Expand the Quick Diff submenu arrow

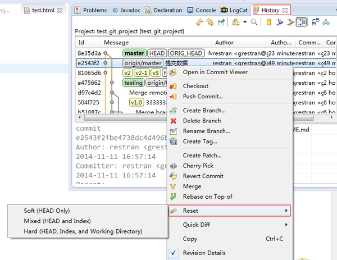(x=286, y=225)
